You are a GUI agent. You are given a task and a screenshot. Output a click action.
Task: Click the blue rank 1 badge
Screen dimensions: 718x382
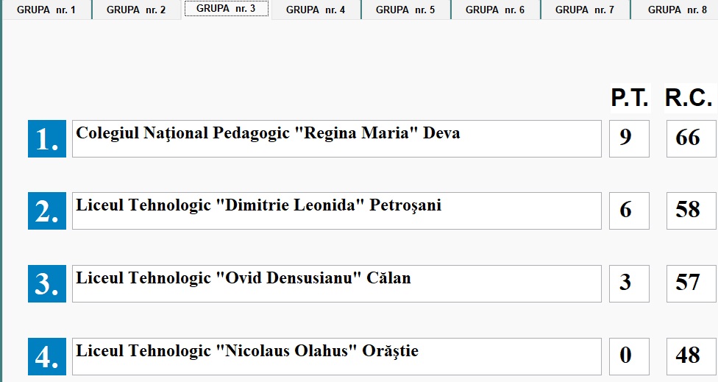[x=47, y=138]
